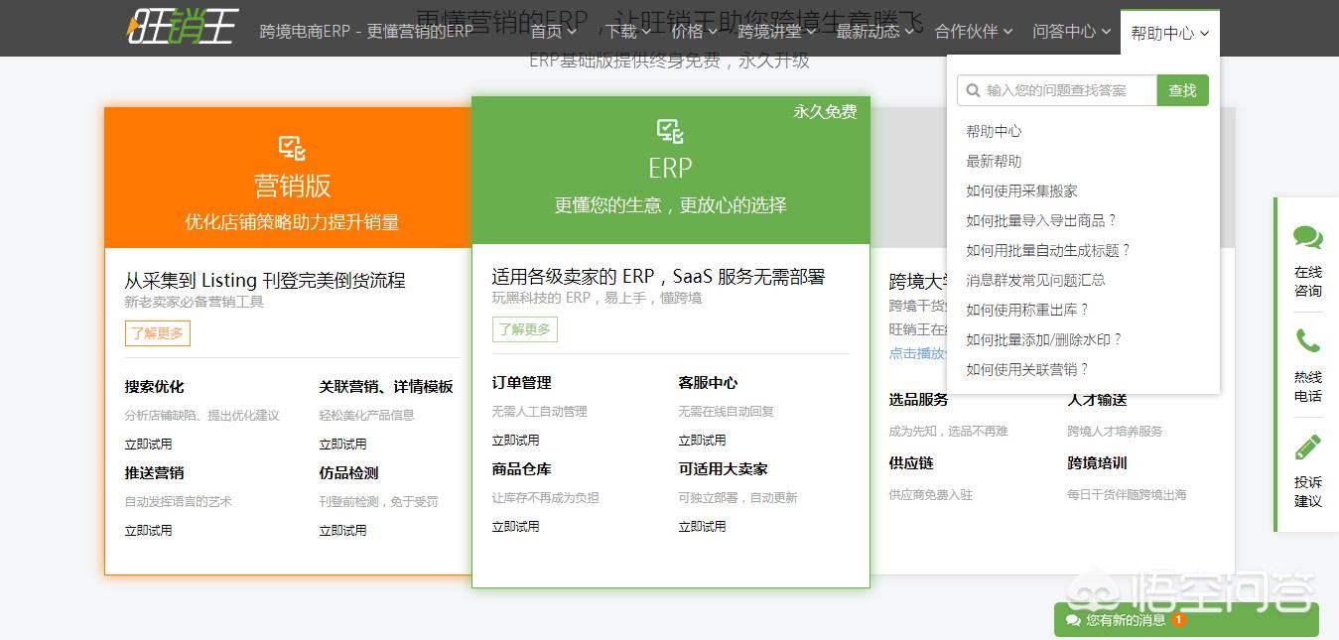Click the magnifier icon in the help search box
The image size is (1339, 640).
[x=973, y=90]
